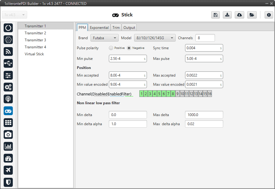Screen dimensions: 275x189
Task: Open the hexagon network Connections section
Action: tap(8, 40)
